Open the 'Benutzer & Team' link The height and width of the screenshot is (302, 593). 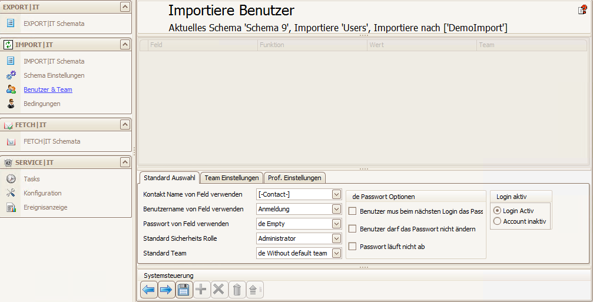pyautogui.click(x=48, y=89)
